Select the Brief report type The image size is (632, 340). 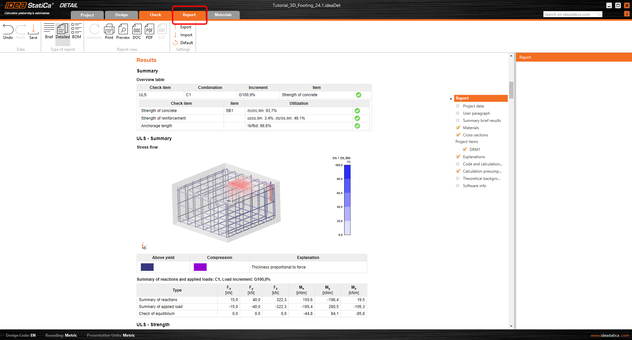pyautogui.click(x=49, y=31)
